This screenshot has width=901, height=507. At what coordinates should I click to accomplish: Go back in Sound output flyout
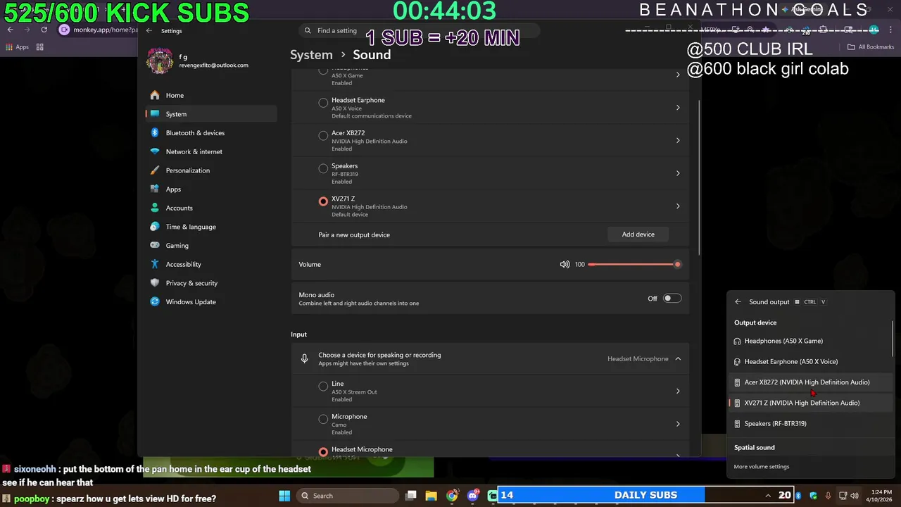click(738, 302)
